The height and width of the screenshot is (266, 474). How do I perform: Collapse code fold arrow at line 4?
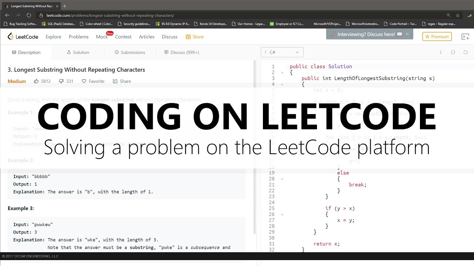tap(282, 84)
